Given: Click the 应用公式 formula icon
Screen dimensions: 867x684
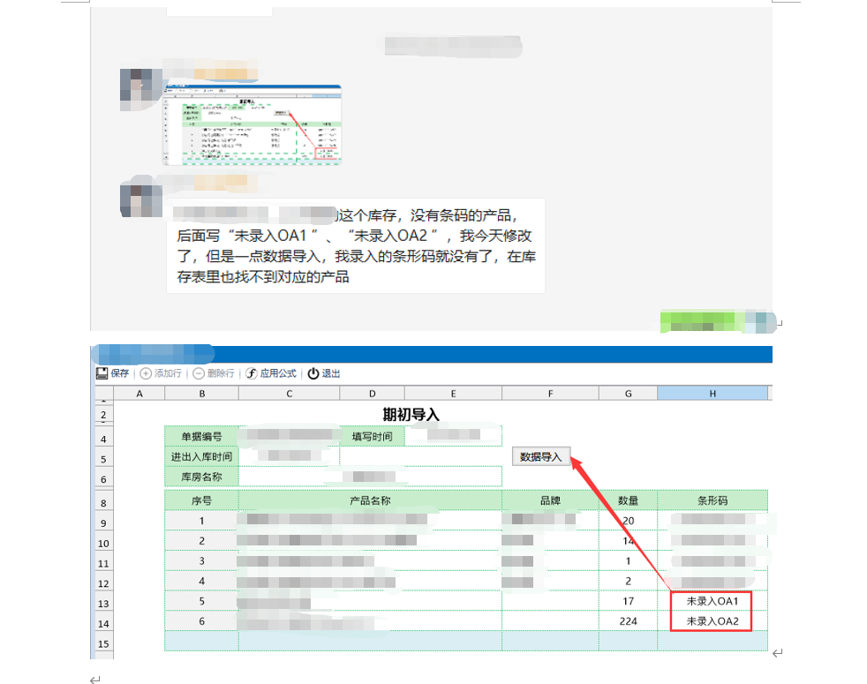Looking at the screenshot, I should click(252, 373).
